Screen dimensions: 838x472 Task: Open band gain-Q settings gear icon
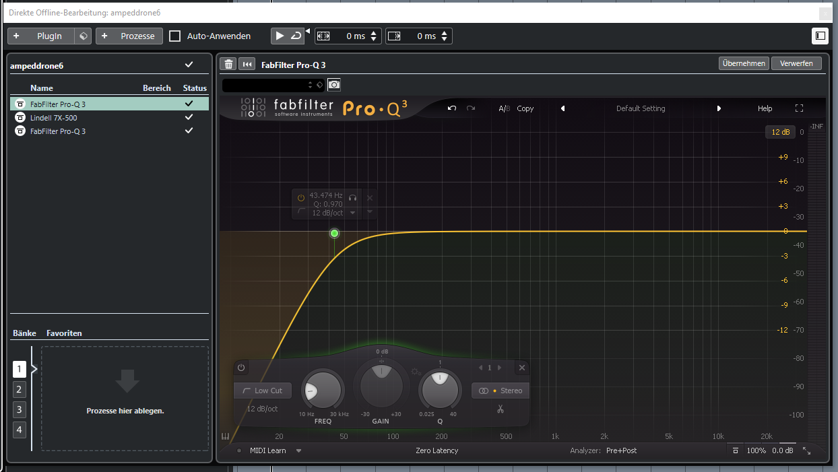click(x=416, y=372)
